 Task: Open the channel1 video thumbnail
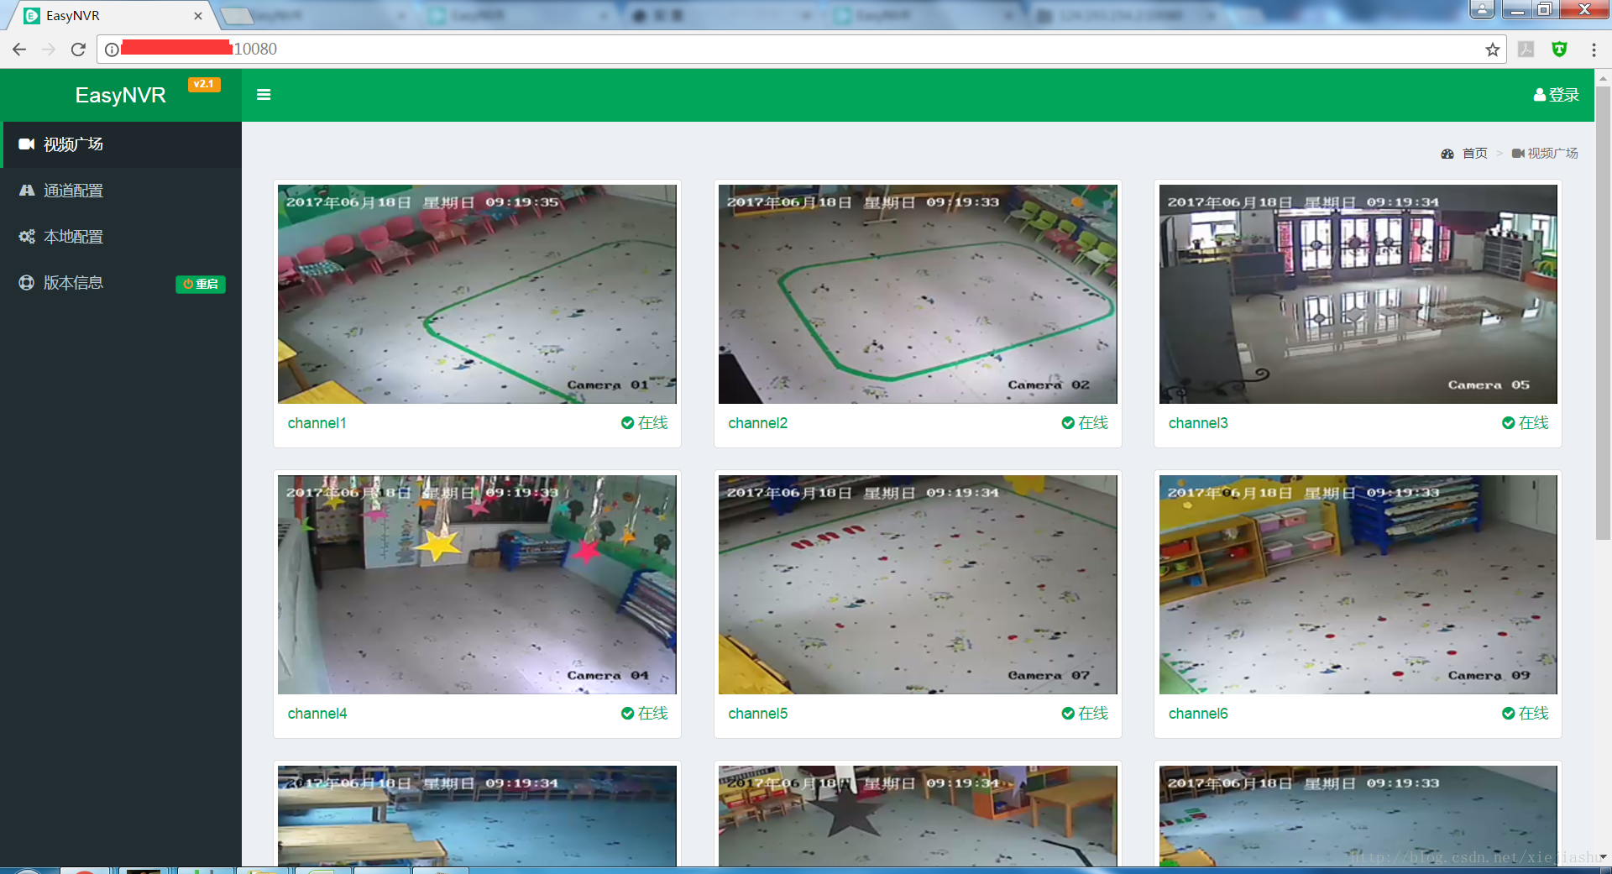[x=477, y=294]
